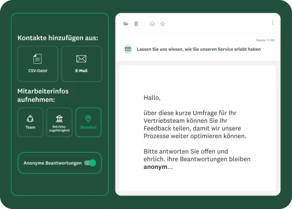Select the Team employee info option
The image size is (292, 209).
pos(30,122)
